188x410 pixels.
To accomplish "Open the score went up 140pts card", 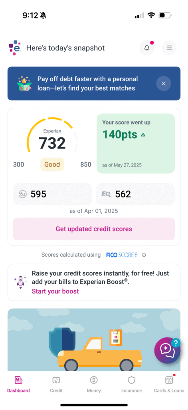I will pyautogui.click(x=136, y=143).
